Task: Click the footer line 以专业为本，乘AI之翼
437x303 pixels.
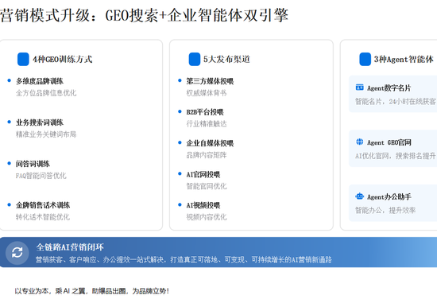Action: click(91, 291)
